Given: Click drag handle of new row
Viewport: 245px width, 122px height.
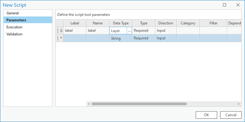Looking at the screenshot, I should pyautogui.click(x=58, y=38).
